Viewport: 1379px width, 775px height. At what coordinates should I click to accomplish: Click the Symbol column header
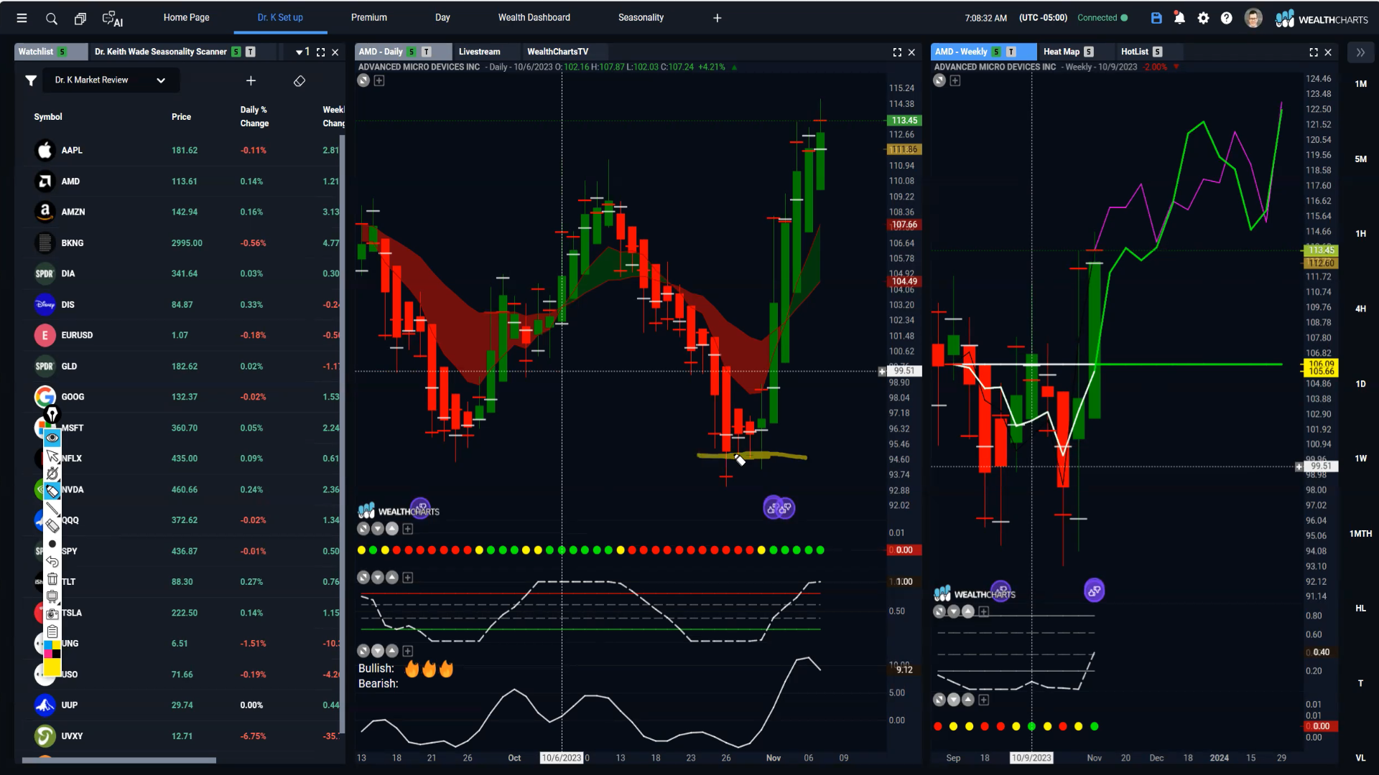[48, 117]
